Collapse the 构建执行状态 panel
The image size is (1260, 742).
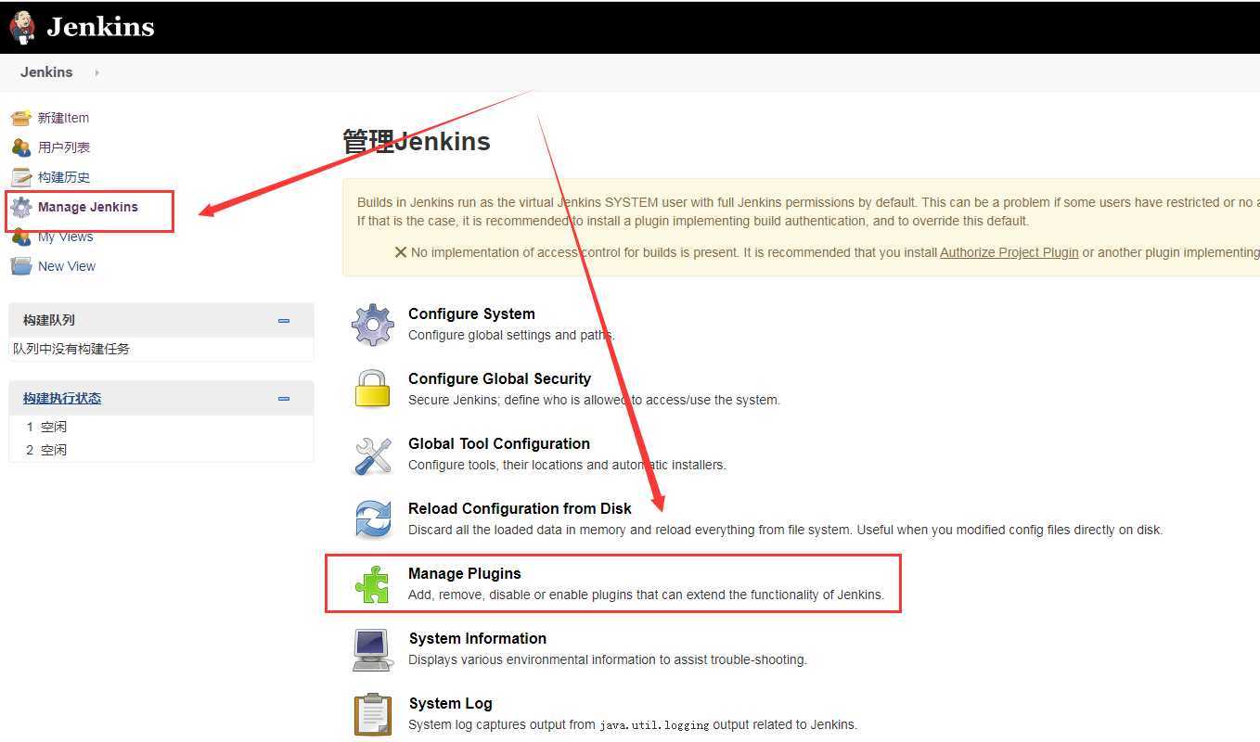(284, 399)
